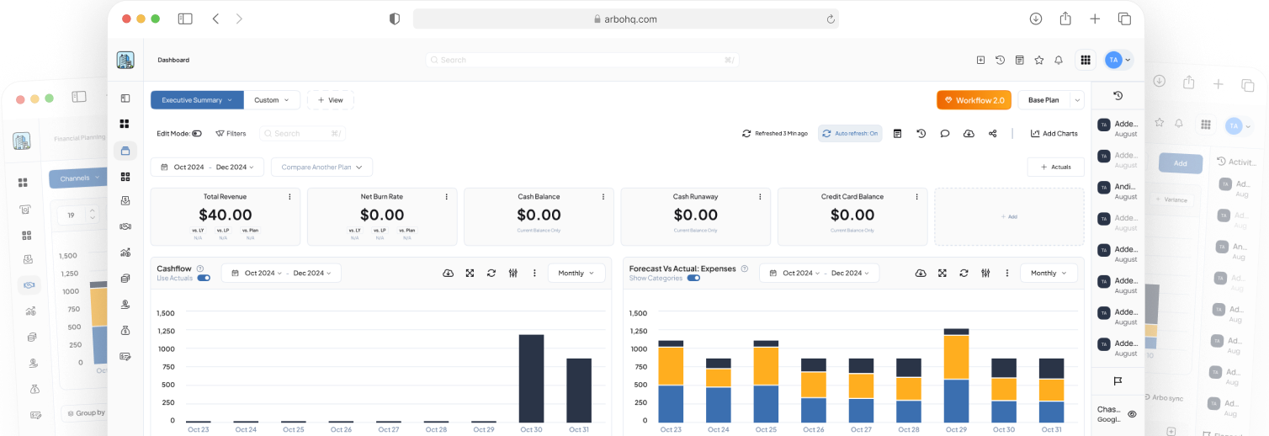The image size is (1269, 436).
Task: Open the Executive Summary dropdown
Action: pos(197,99)
